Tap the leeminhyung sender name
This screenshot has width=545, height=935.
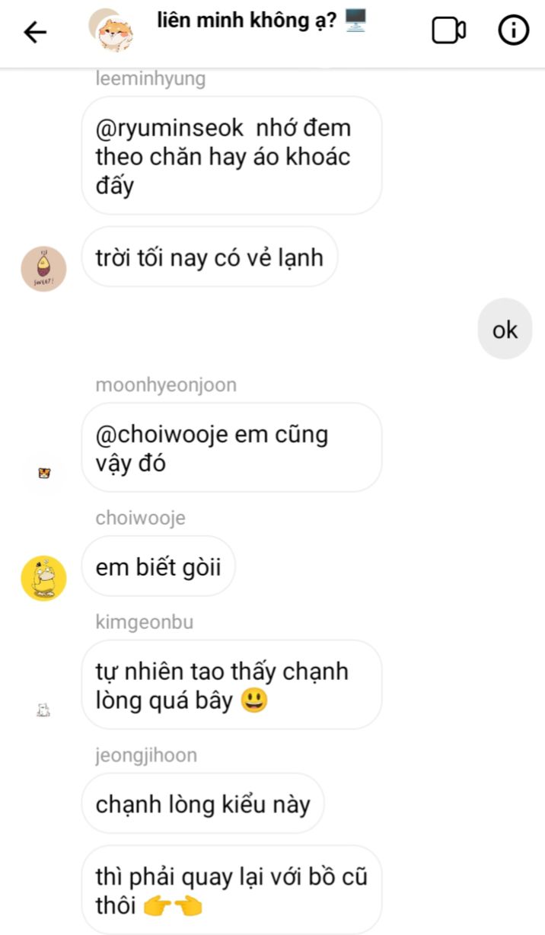click(x=150, y=79)
